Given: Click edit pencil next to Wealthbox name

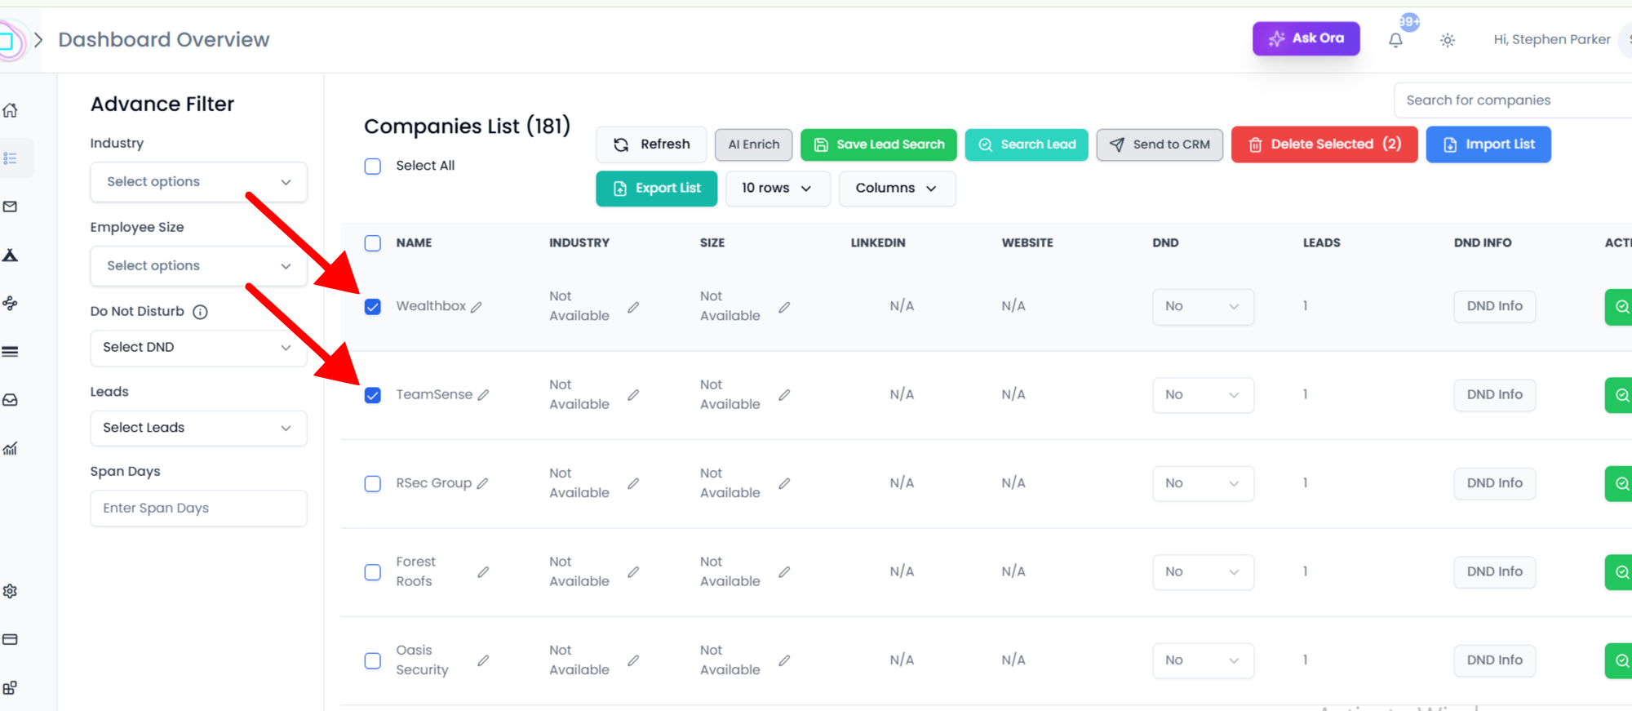Looking at the screenshot, I should point(477,307).
